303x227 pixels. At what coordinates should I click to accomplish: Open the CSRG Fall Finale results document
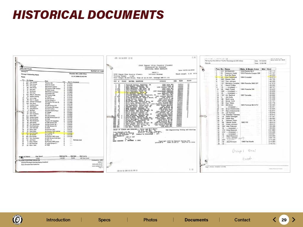tap(59, 114)
